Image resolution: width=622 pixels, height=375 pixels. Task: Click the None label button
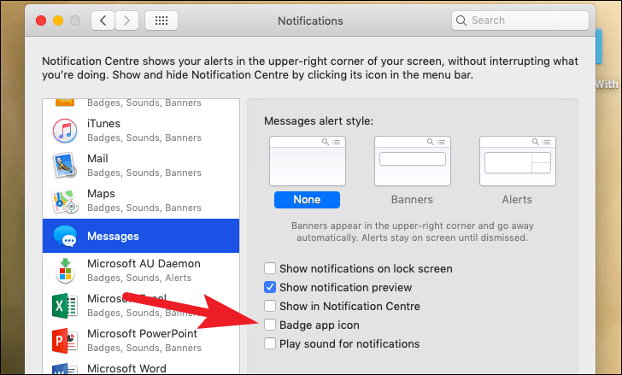click(x=307, y=199)
